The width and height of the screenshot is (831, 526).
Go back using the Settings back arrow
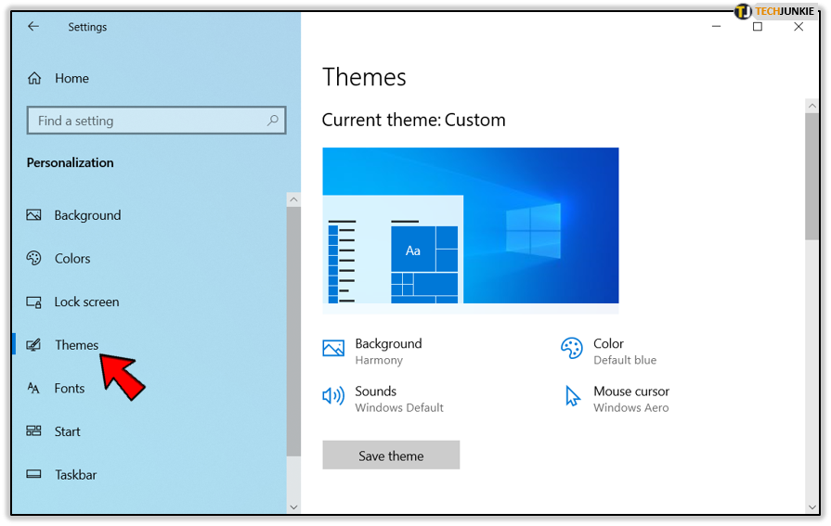point(33,27)
